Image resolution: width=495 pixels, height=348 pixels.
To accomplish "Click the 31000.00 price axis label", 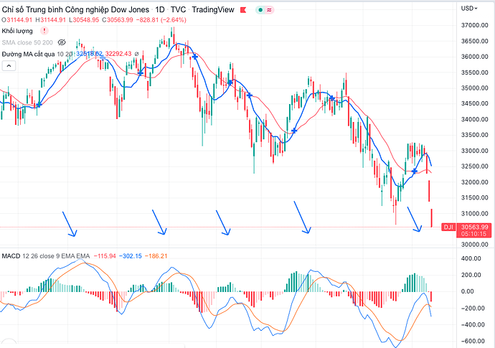I will (474, 214).
